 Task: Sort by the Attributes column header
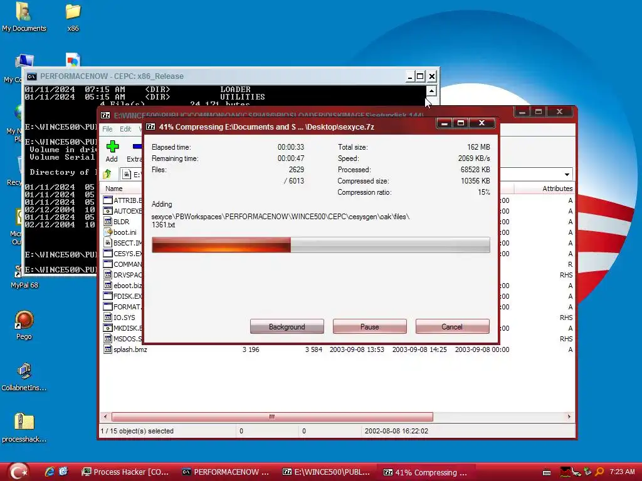coord(545,189)
